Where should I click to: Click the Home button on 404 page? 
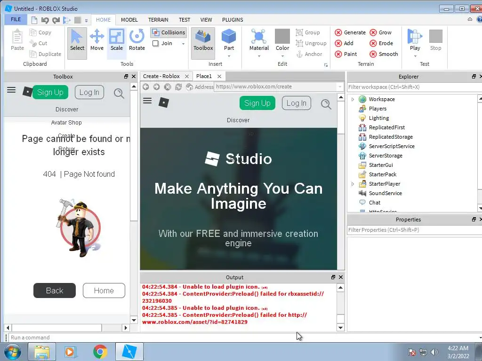coord(104,290)
